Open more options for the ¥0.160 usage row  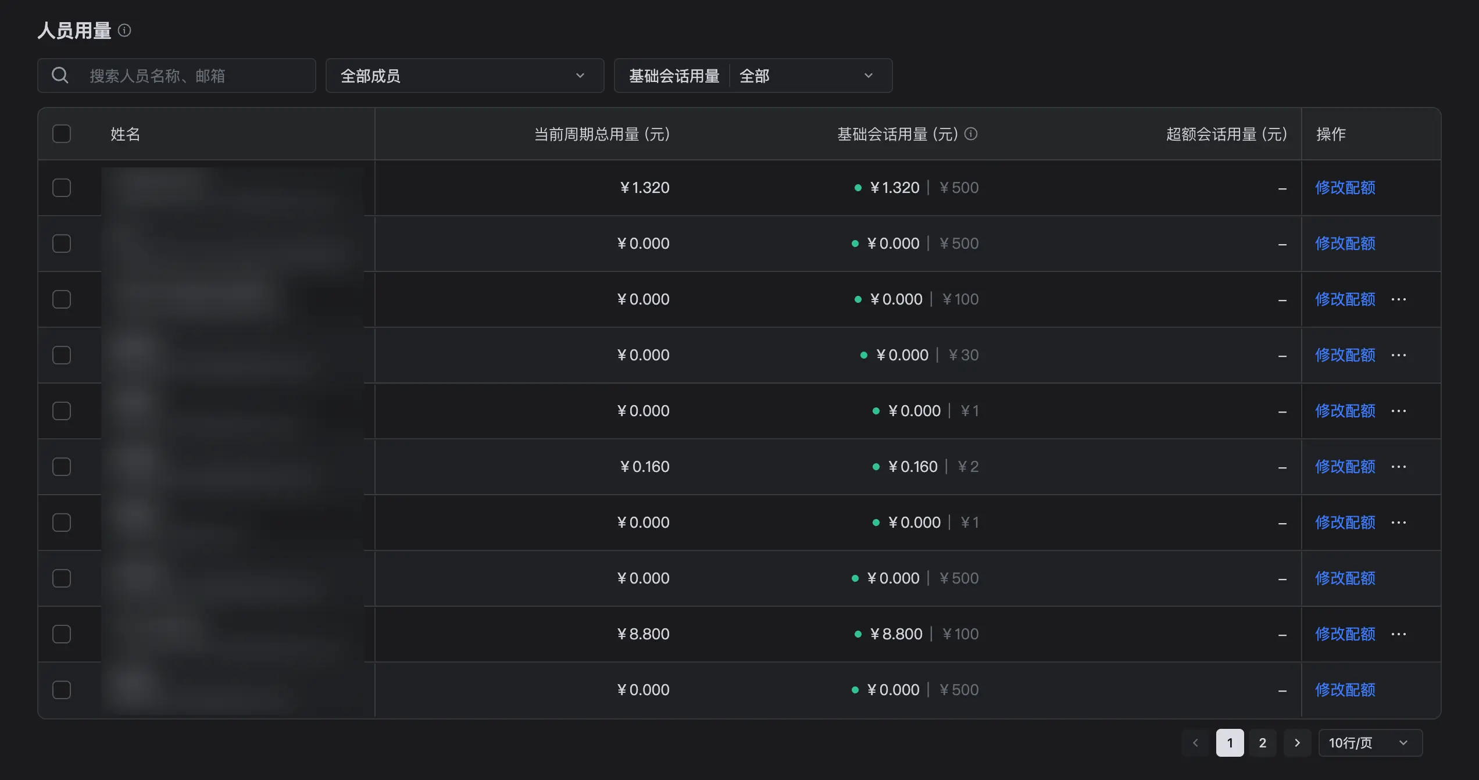point(1399,467)
